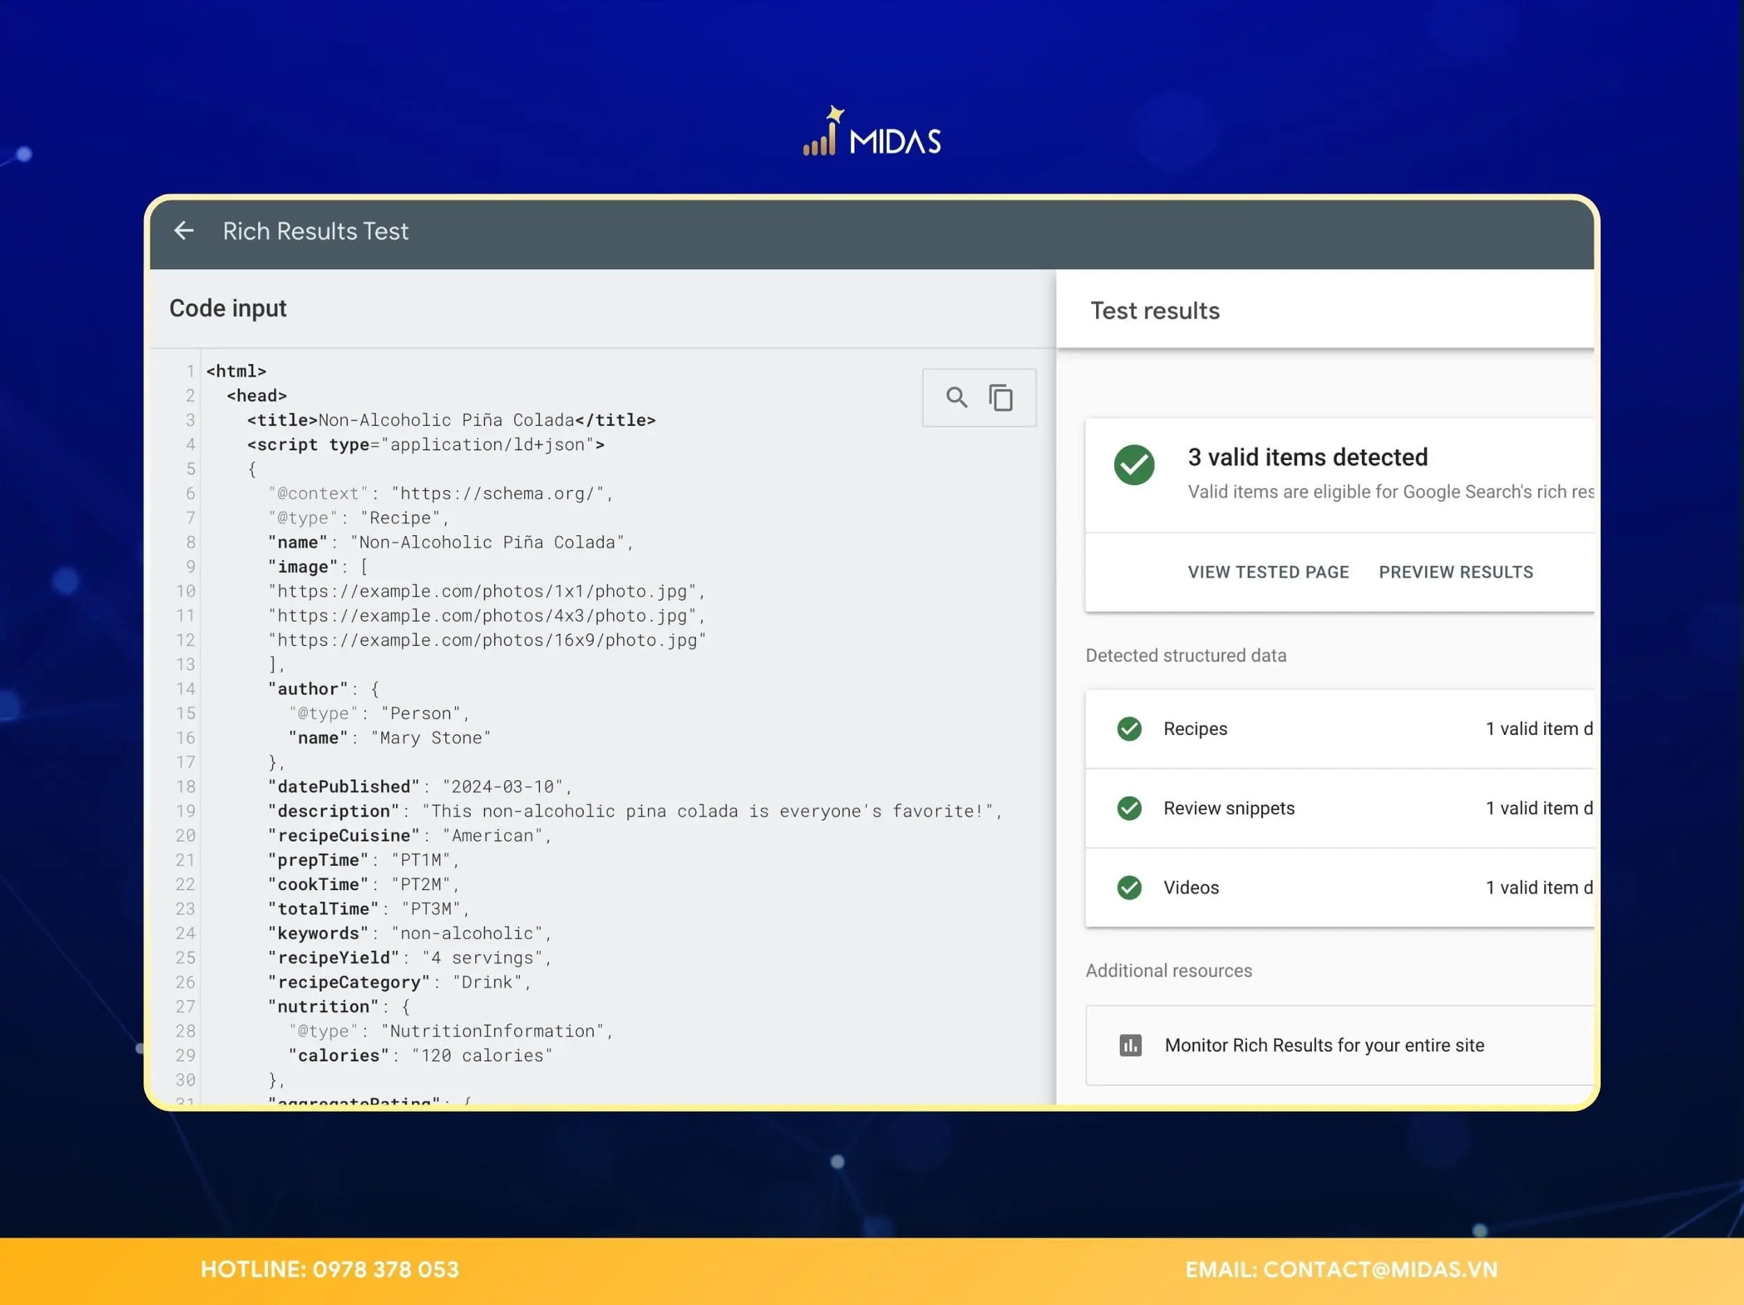Image resolution: width=1744 pixels, height=1305 pixels.
Task: Click the Code input heading
Action: (x=228, y=308)
